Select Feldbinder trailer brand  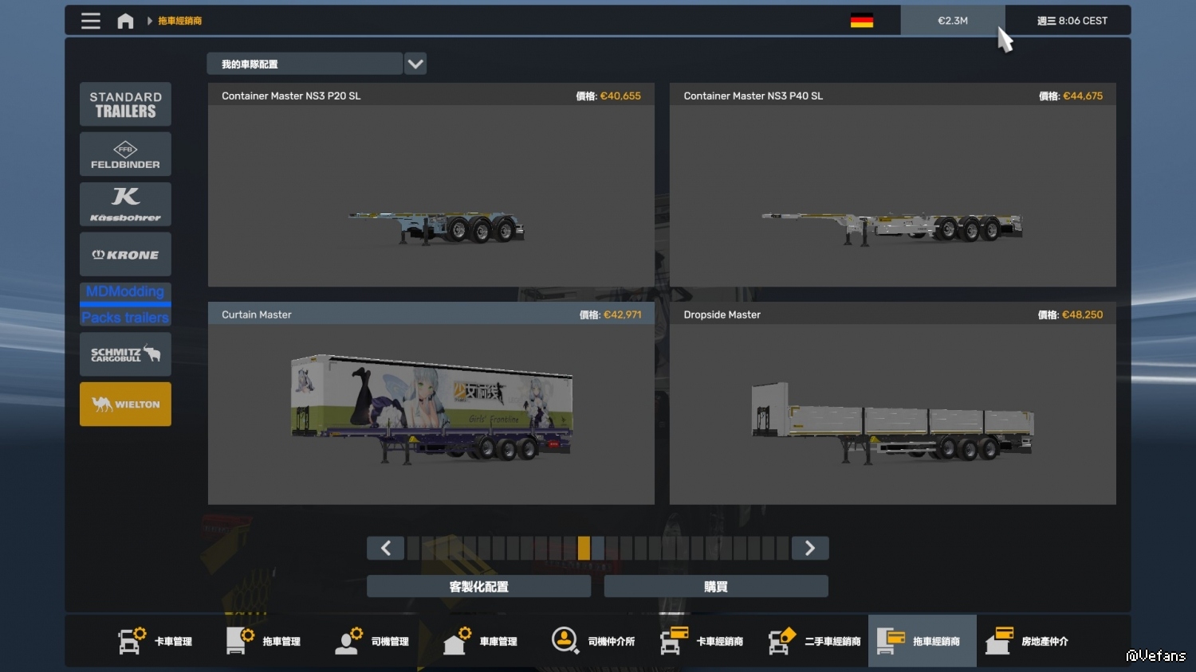click(125, 154)
